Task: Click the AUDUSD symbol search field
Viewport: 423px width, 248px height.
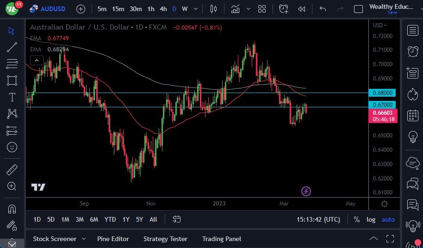Action: pyautogui.click(x=53, y=9)
